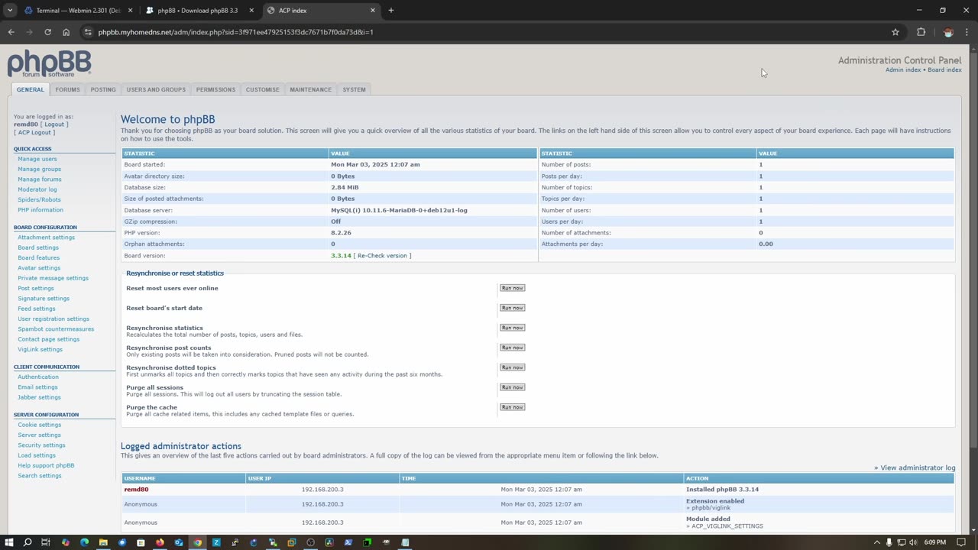
Task: Open Moderator log in sidebar
Action: pyautogui.click(x=37, y=189)
